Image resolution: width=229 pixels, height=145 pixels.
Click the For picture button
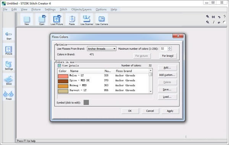(x=142, y=56)
